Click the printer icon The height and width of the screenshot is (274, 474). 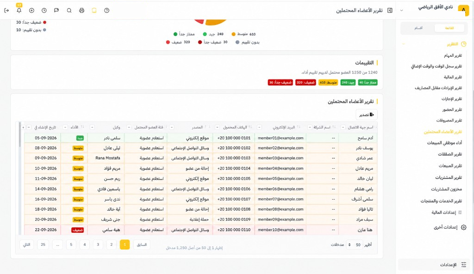tap(81, 10)
